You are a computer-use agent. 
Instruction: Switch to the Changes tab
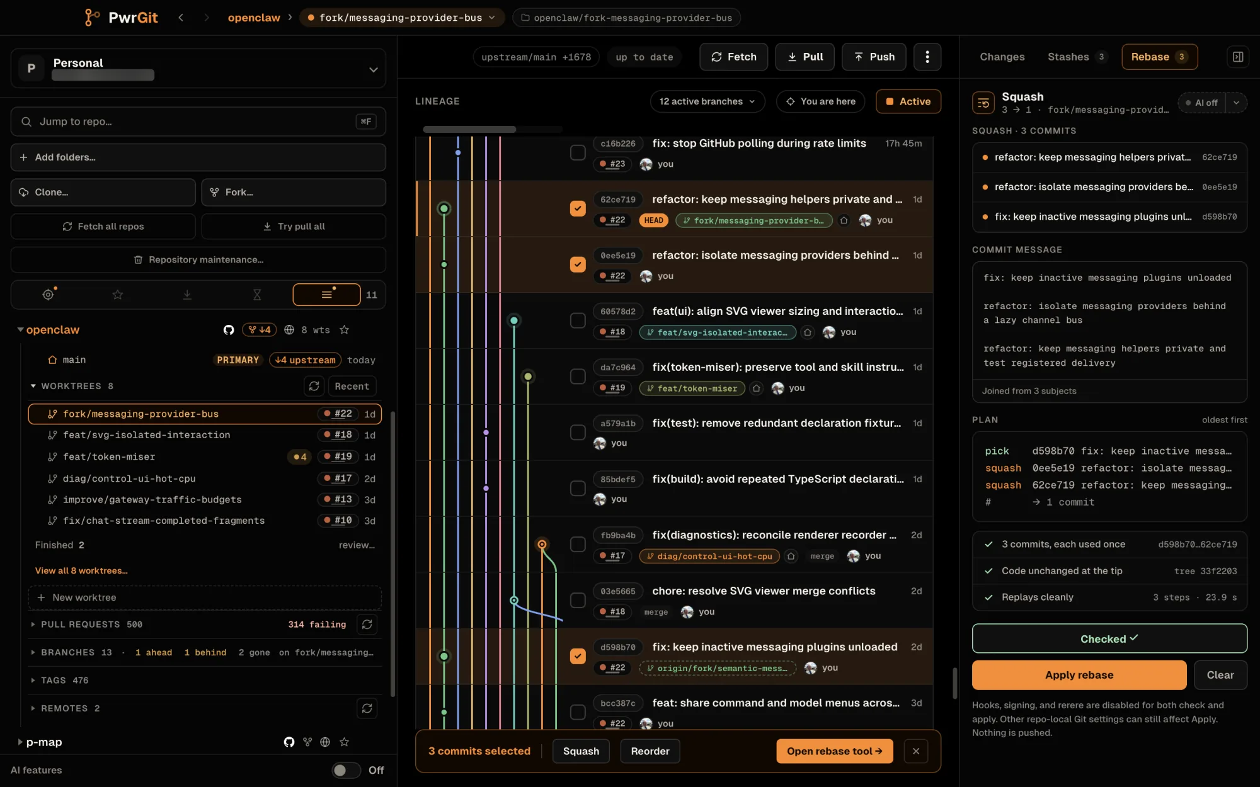[1002, 57]
